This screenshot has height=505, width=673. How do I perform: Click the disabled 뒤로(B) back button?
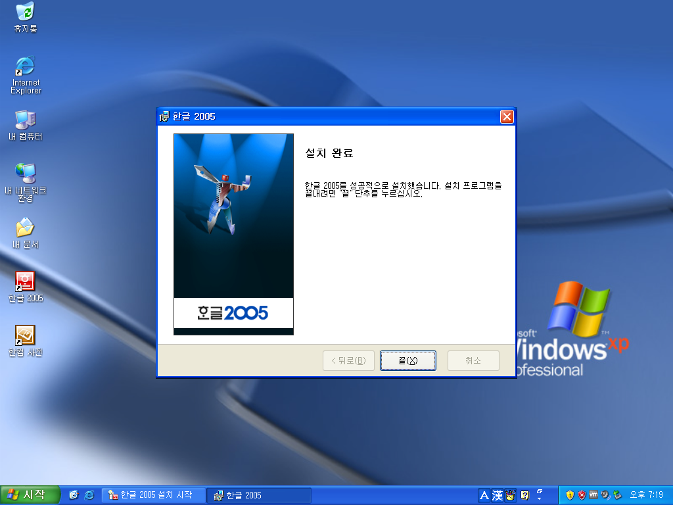click(348, 360)
